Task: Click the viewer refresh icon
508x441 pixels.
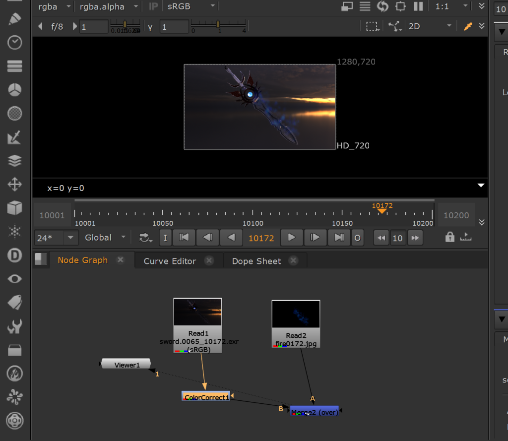Action: click(x=382, y=6)
